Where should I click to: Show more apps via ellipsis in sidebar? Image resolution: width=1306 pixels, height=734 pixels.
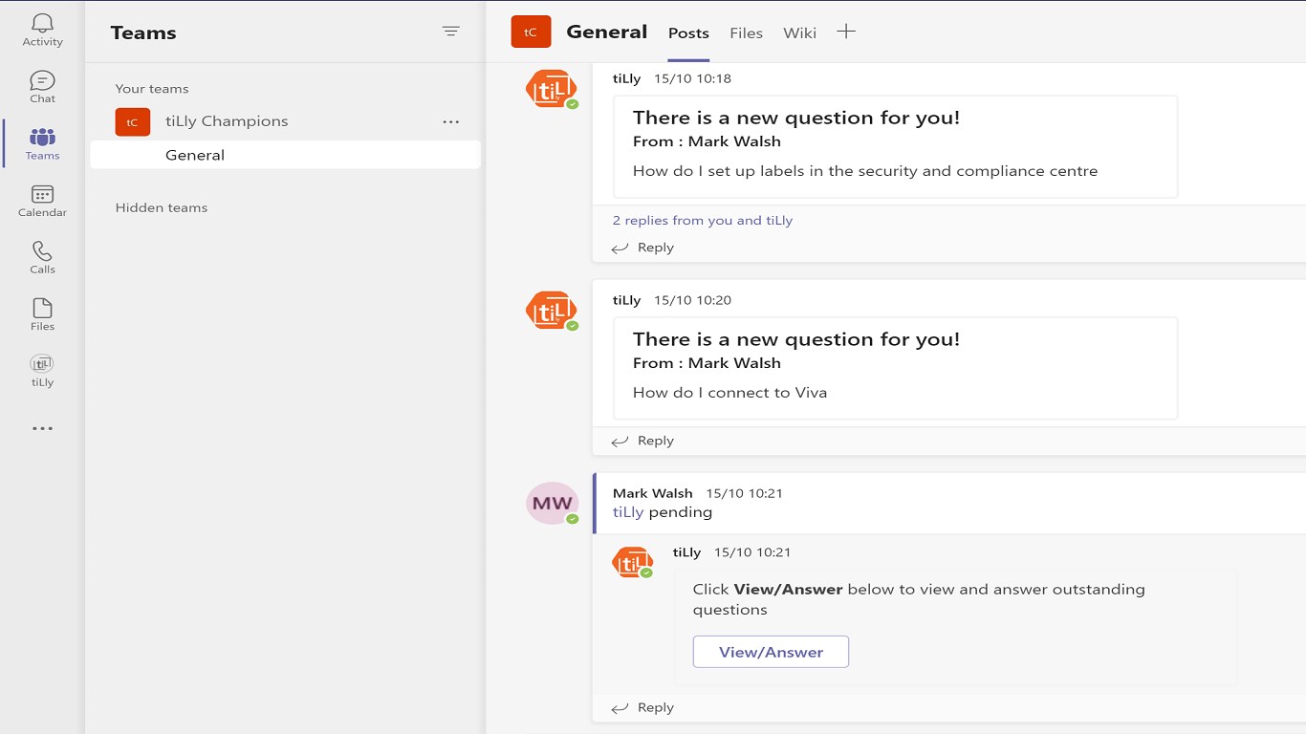(42, 429)
